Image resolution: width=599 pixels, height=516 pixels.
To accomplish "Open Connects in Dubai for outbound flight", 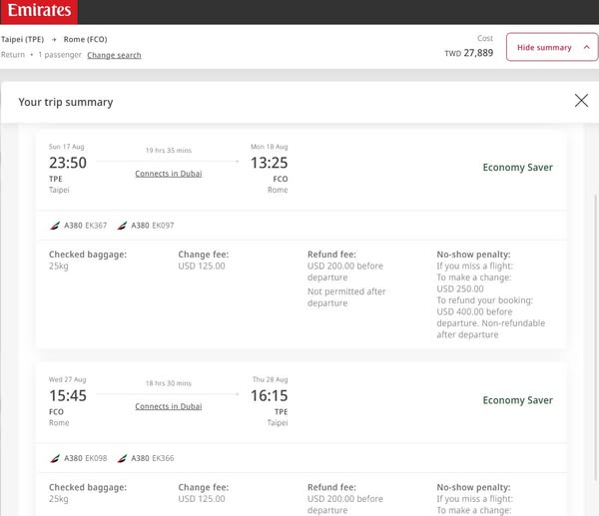I will 169,174.
